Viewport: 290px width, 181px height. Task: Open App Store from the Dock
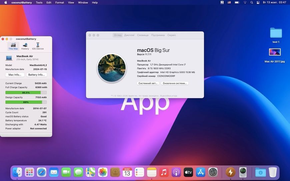[x=201, y=172]
